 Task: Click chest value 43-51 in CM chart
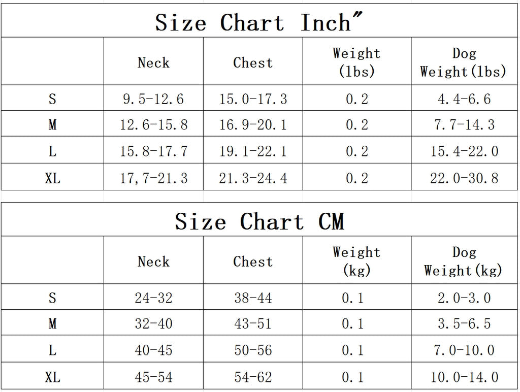click(x=253, y=324)
